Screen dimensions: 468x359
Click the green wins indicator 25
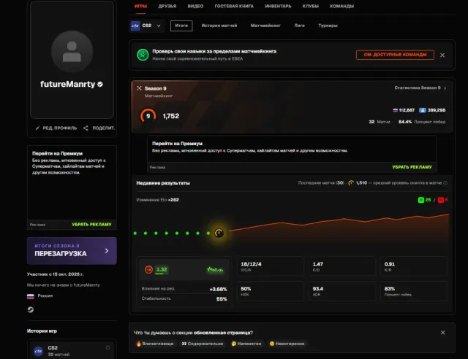[x=424, y=200]
